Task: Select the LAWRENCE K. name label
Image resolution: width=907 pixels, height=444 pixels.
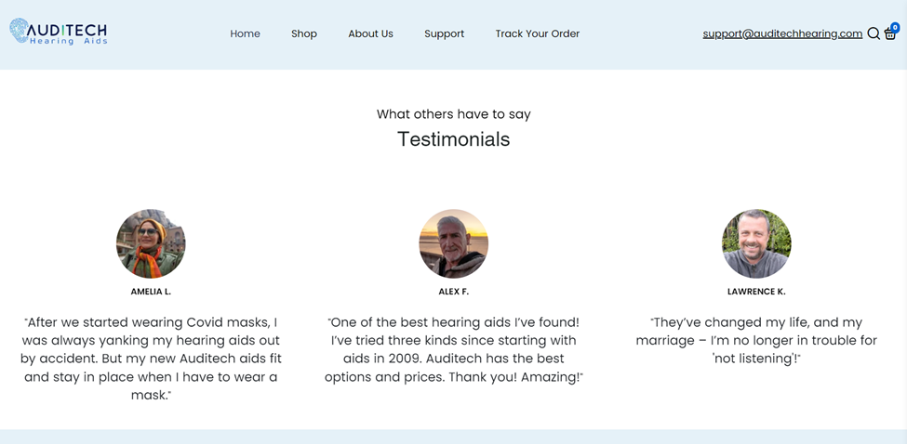Action: click(756, 292)
